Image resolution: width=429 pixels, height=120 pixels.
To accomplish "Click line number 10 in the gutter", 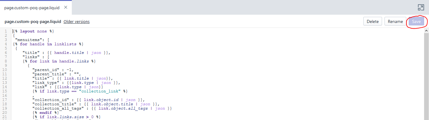I will 5,70.
